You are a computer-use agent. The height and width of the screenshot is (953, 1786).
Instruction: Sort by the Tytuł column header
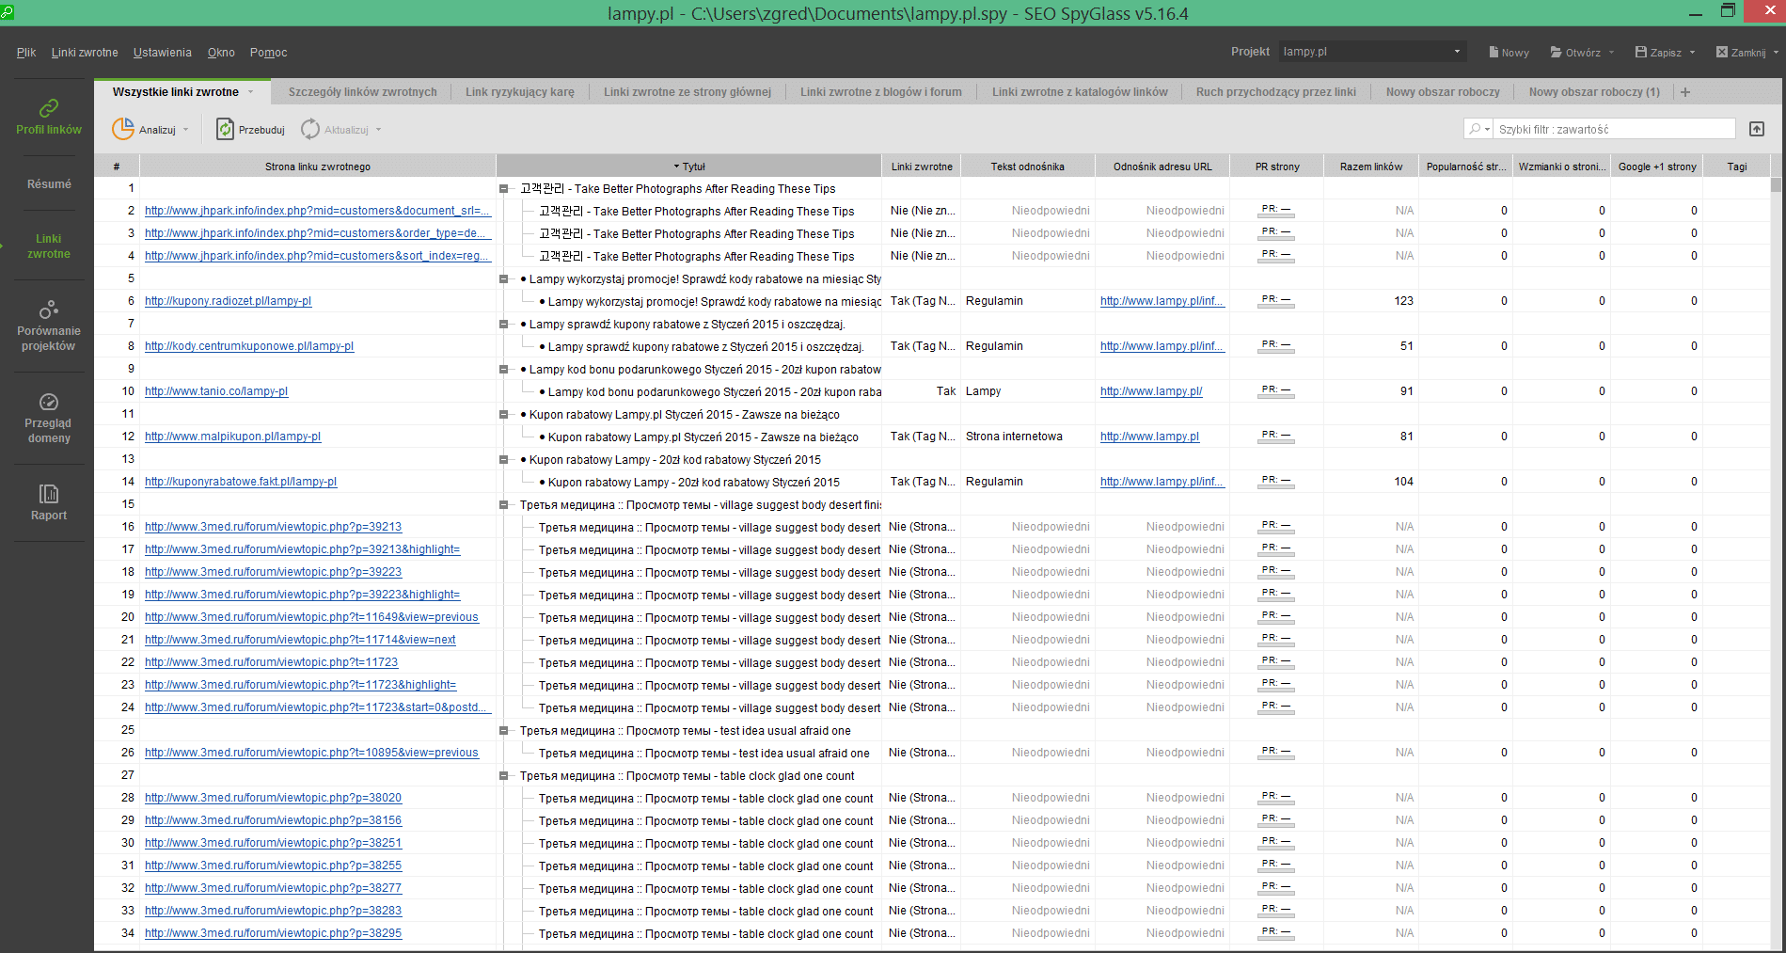[688, 167]
